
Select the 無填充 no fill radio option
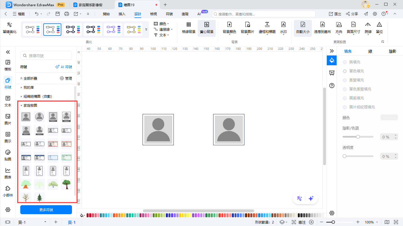345,62
